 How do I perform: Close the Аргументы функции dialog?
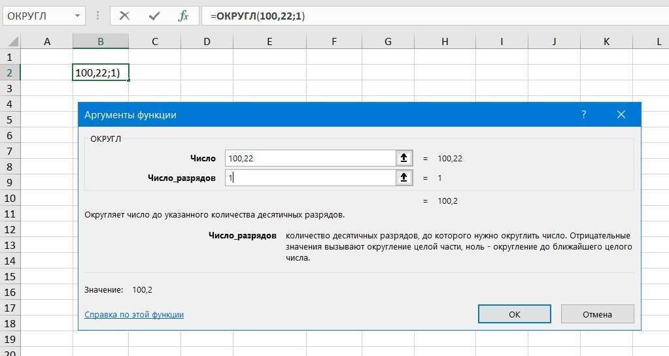621,114
